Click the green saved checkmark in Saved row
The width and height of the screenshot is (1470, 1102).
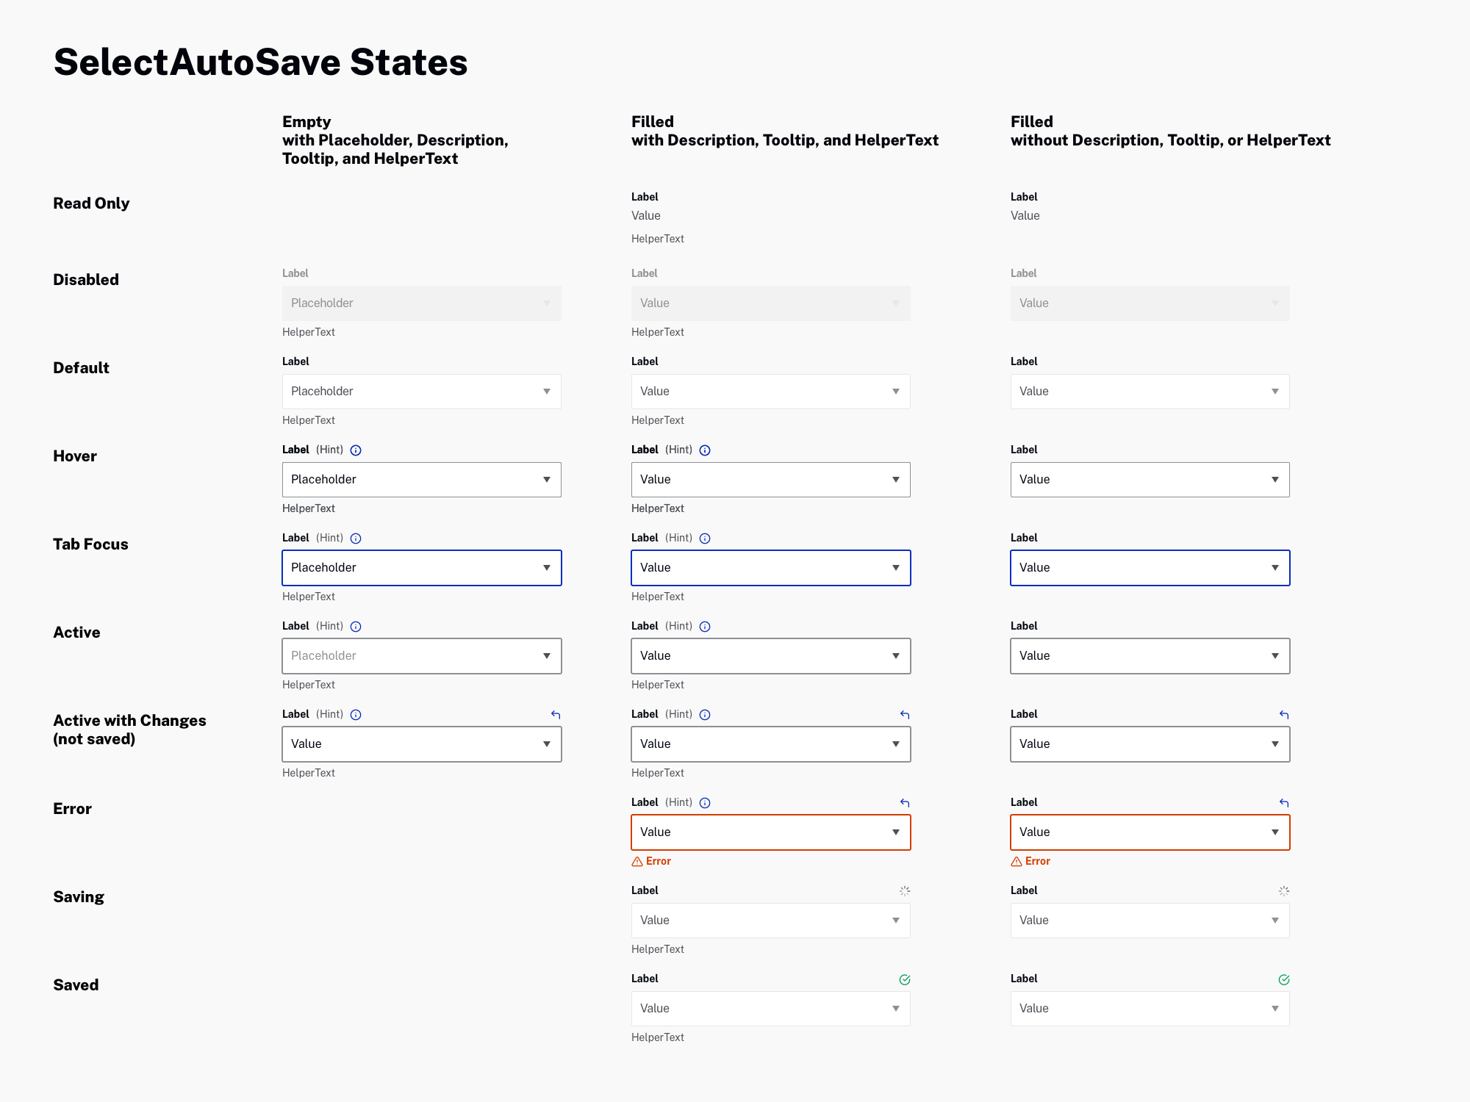coord(905,979)
